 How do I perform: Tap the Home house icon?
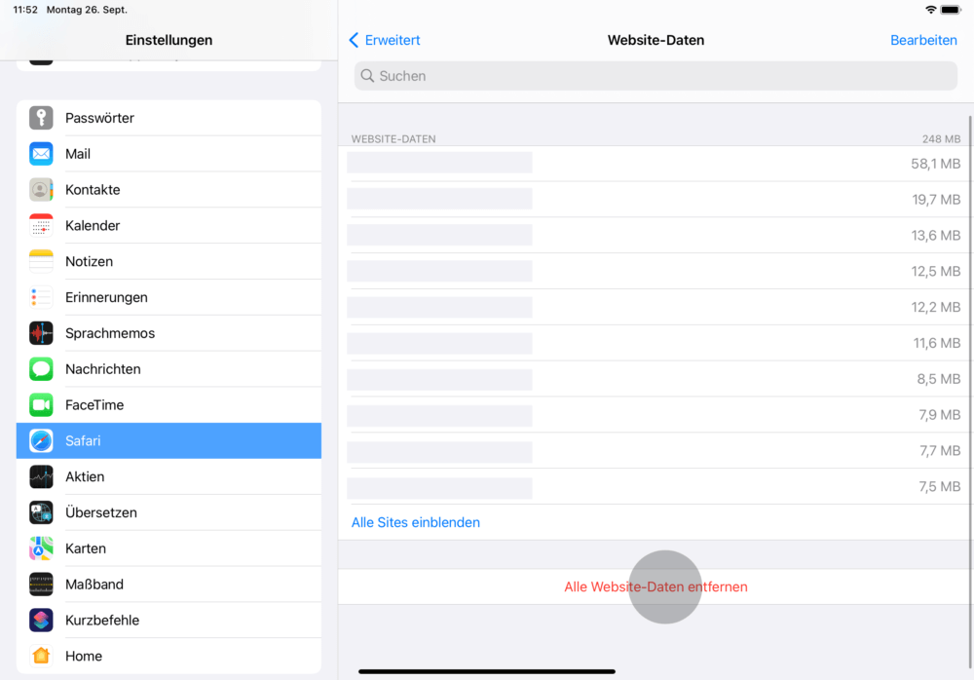coord(41,656)
